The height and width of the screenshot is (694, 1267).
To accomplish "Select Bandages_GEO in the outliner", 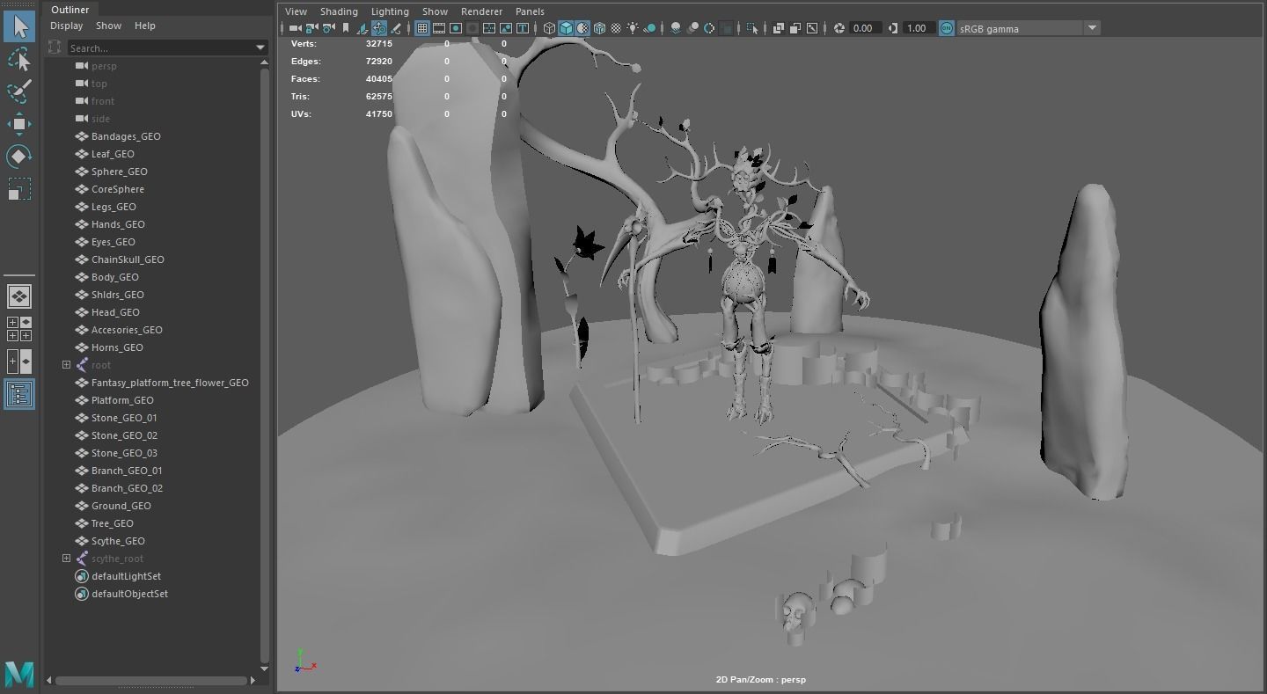I will click(126, 136).
